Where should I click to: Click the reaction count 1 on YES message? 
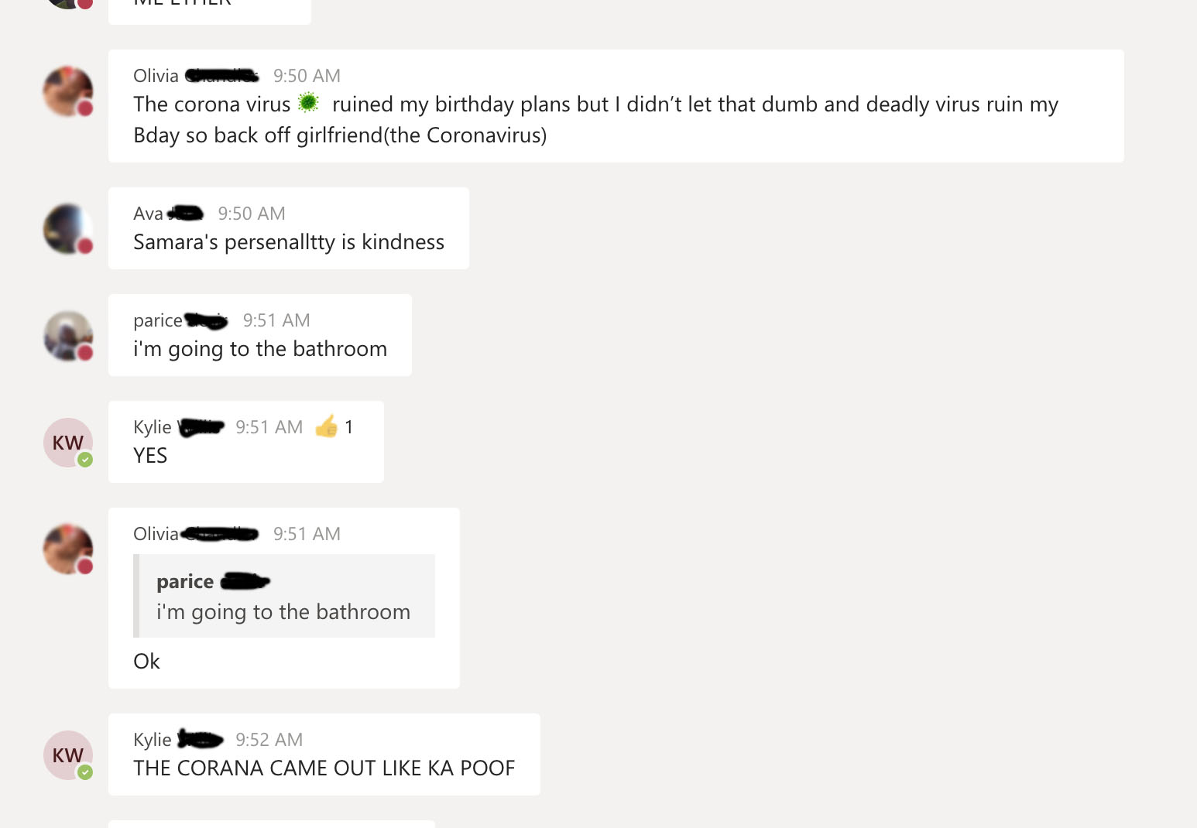click(x=349, y=427)
